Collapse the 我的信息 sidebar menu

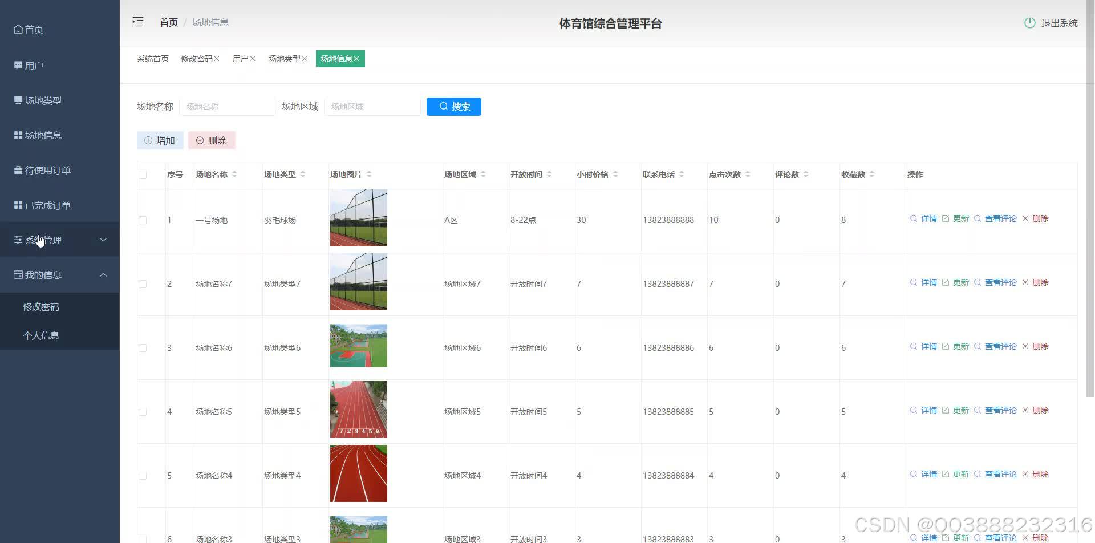tap(60, 275)
